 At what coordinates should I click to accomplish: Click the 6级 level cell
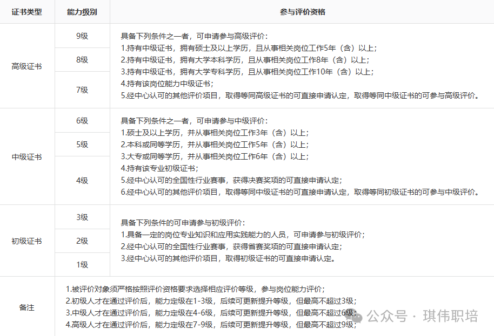pyautogui.click(x=82, y=121)
